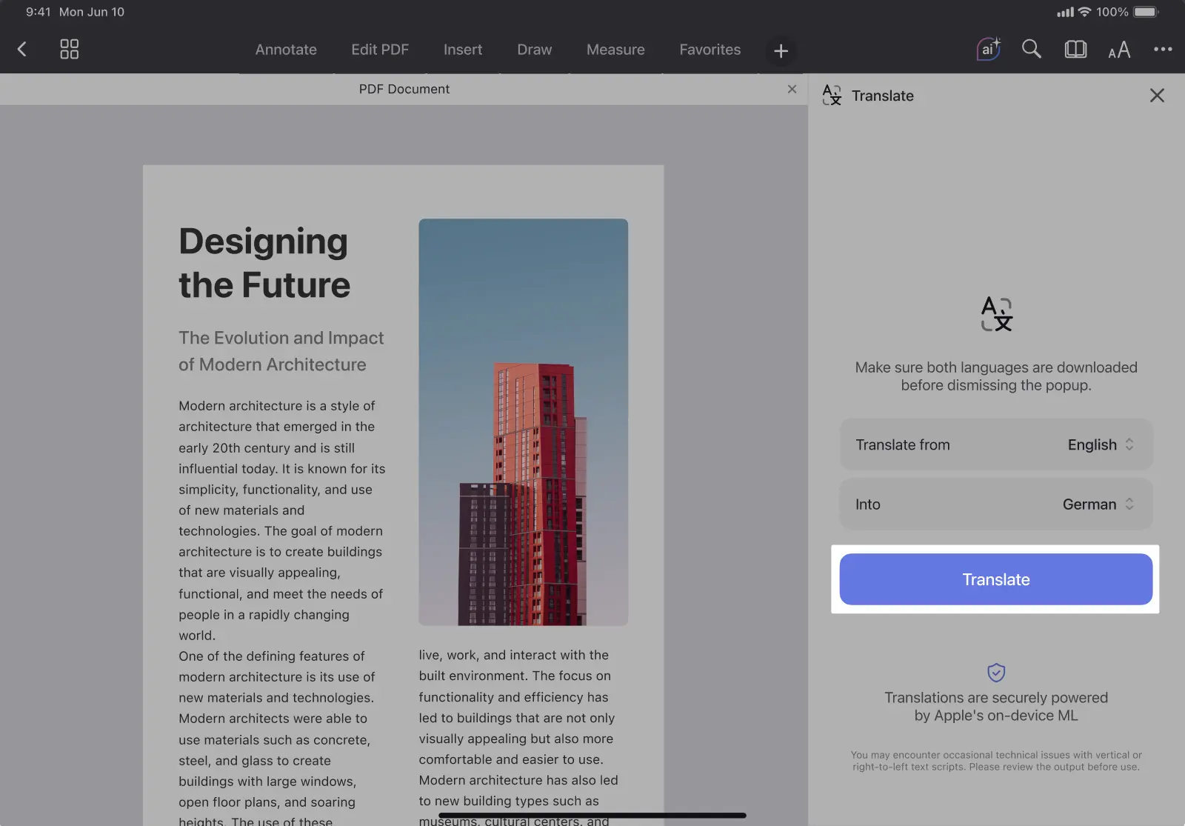The image size is (1185, 826).
Task: Open the search magnifier icon
Action: point(1031,50)
